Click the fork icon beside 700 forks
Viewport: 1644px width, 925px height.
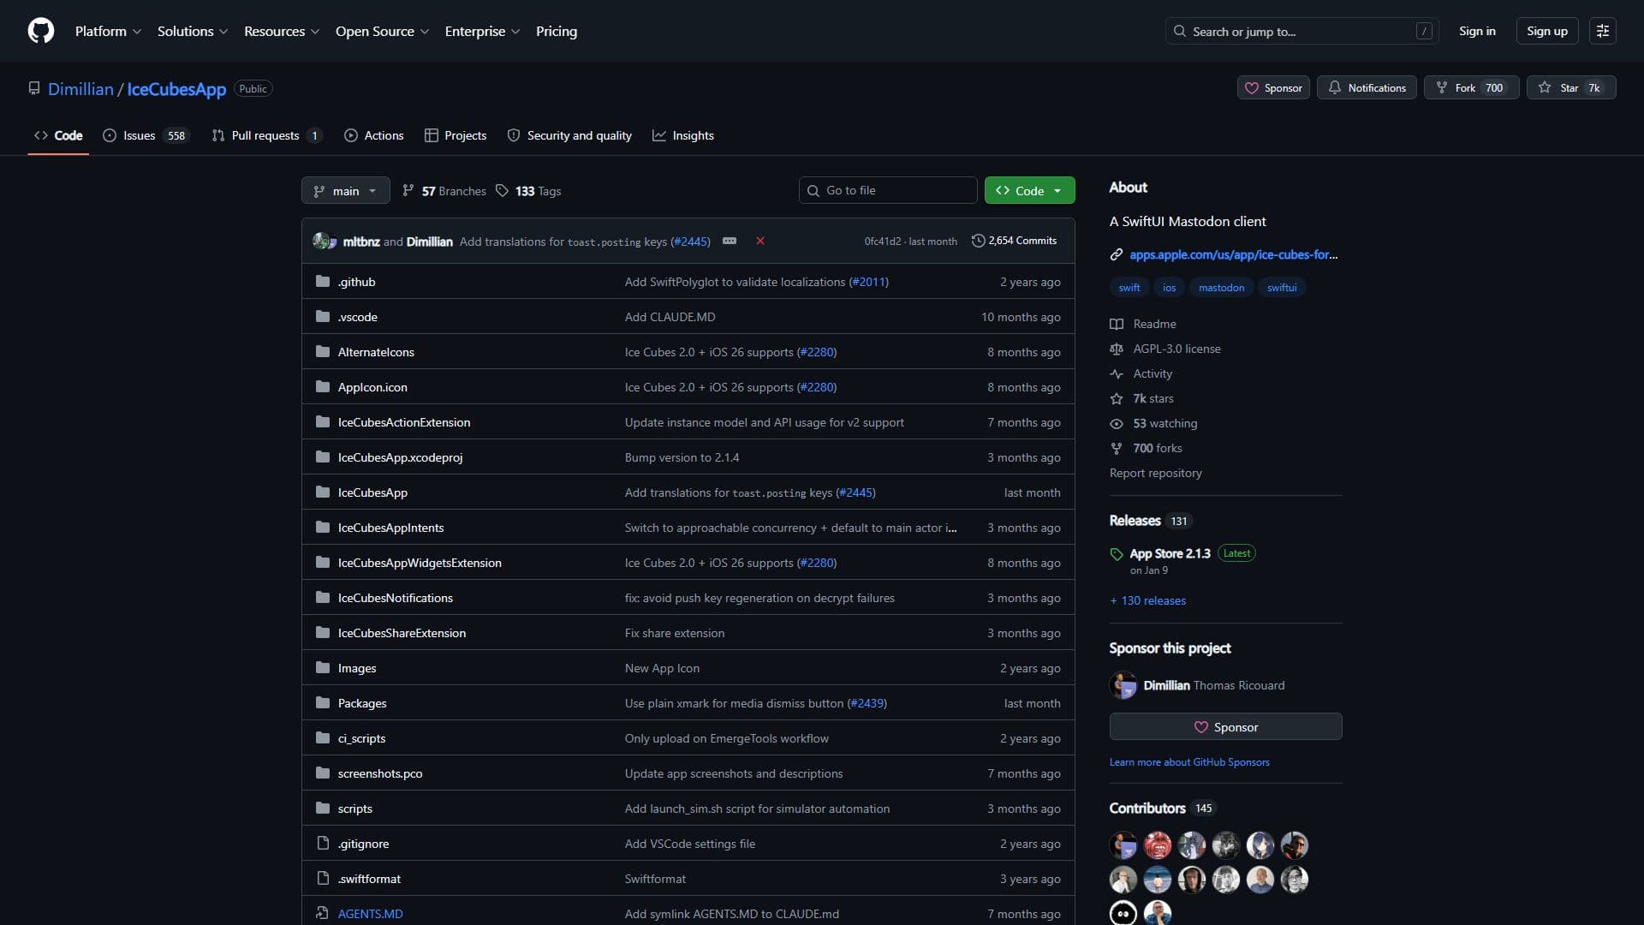click(1117, 448)
